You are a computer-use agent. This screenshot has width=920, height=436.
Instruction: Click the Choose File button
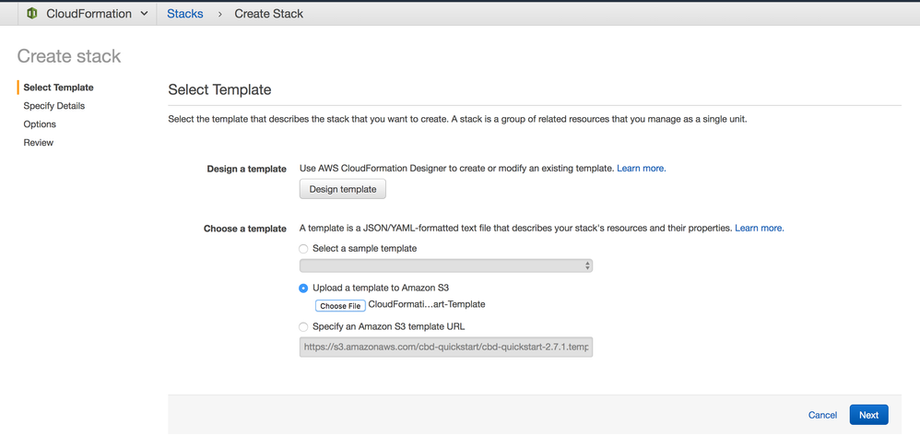point(340,306)
